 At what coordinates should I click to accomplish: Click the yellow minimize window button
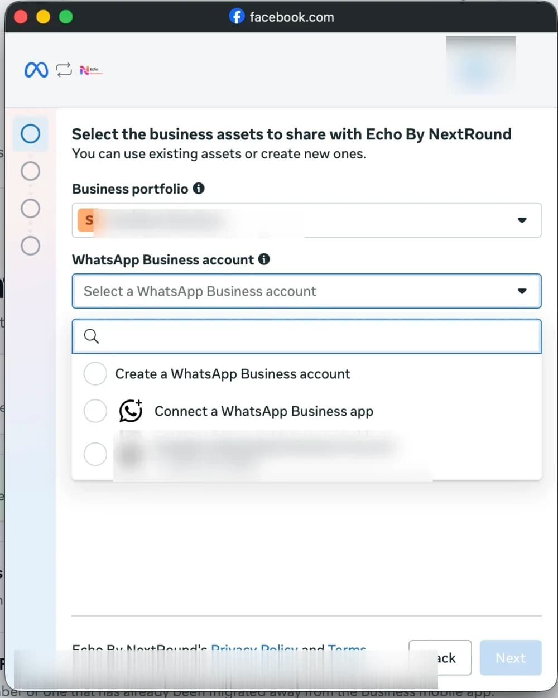[x=44, y=17]
